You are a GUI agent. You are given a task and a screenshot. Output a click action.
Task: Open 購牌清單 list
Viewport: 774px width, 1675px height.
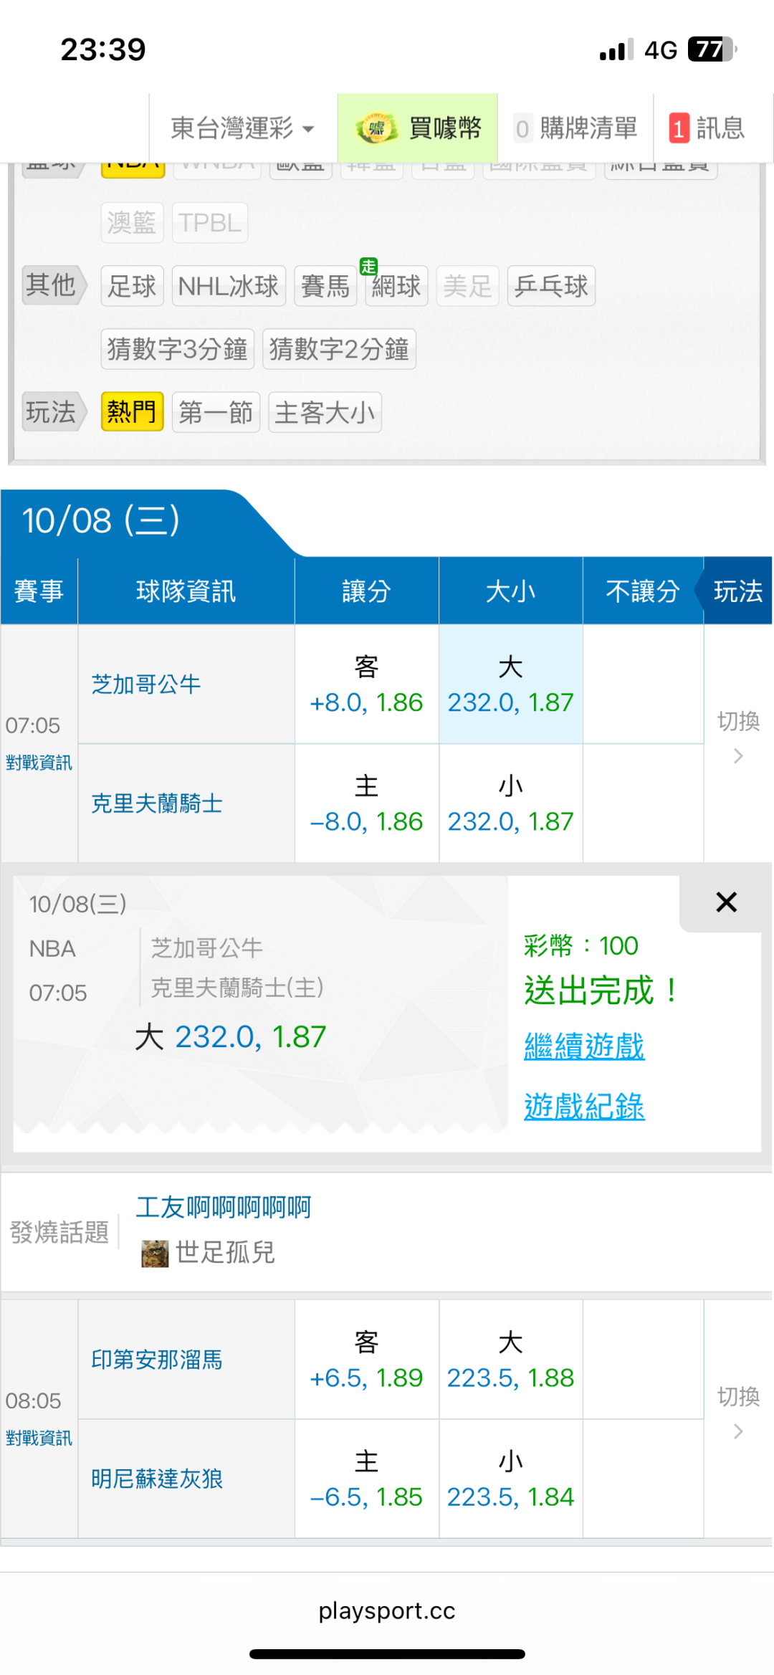tap(575, 128)
